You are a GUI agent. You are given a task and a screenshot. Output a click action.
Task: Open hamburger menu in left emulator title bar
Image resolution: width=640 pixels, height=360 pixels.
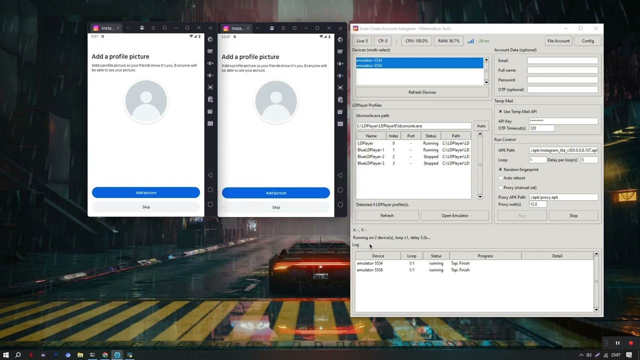coord(153,28)
